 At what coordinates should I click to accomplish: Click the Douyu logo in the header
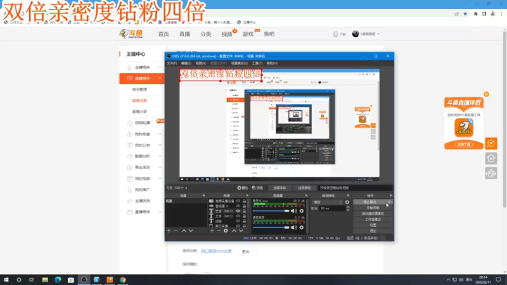pyautogui.click(x=131, y=34)
